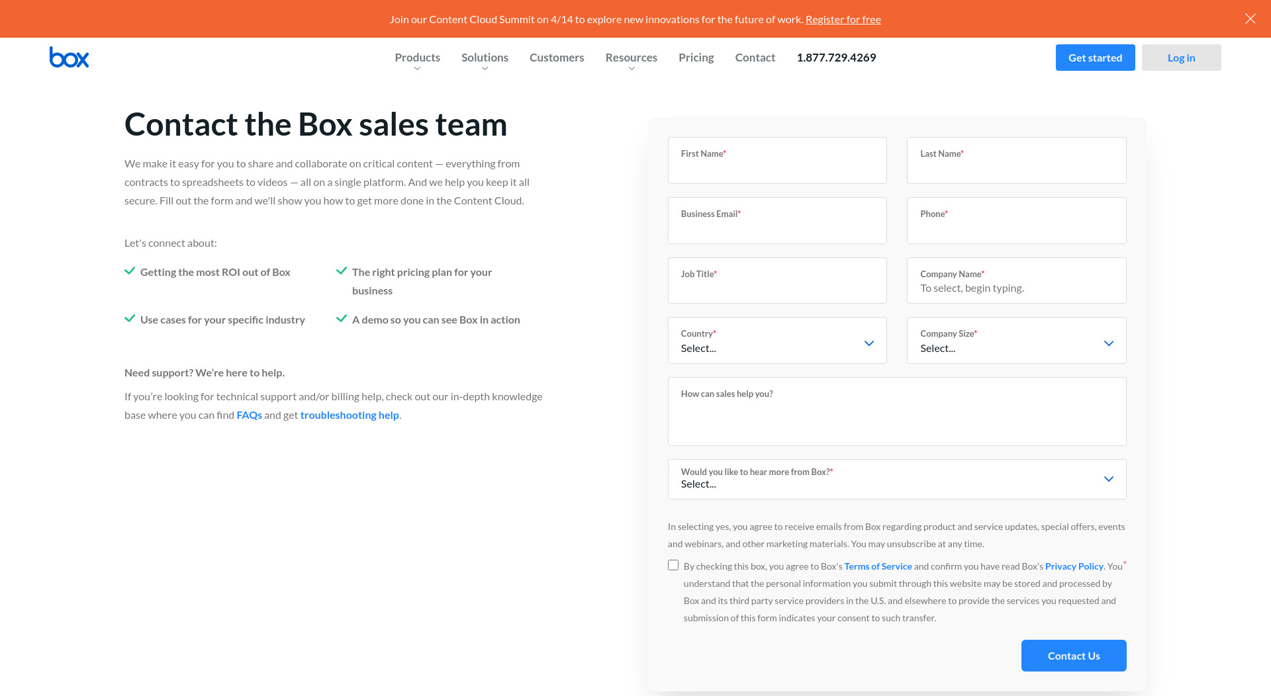The height and width of the screenshot is (696, 1271).
Task: Expand the chevron under Solutions
Action: (485, 69)
